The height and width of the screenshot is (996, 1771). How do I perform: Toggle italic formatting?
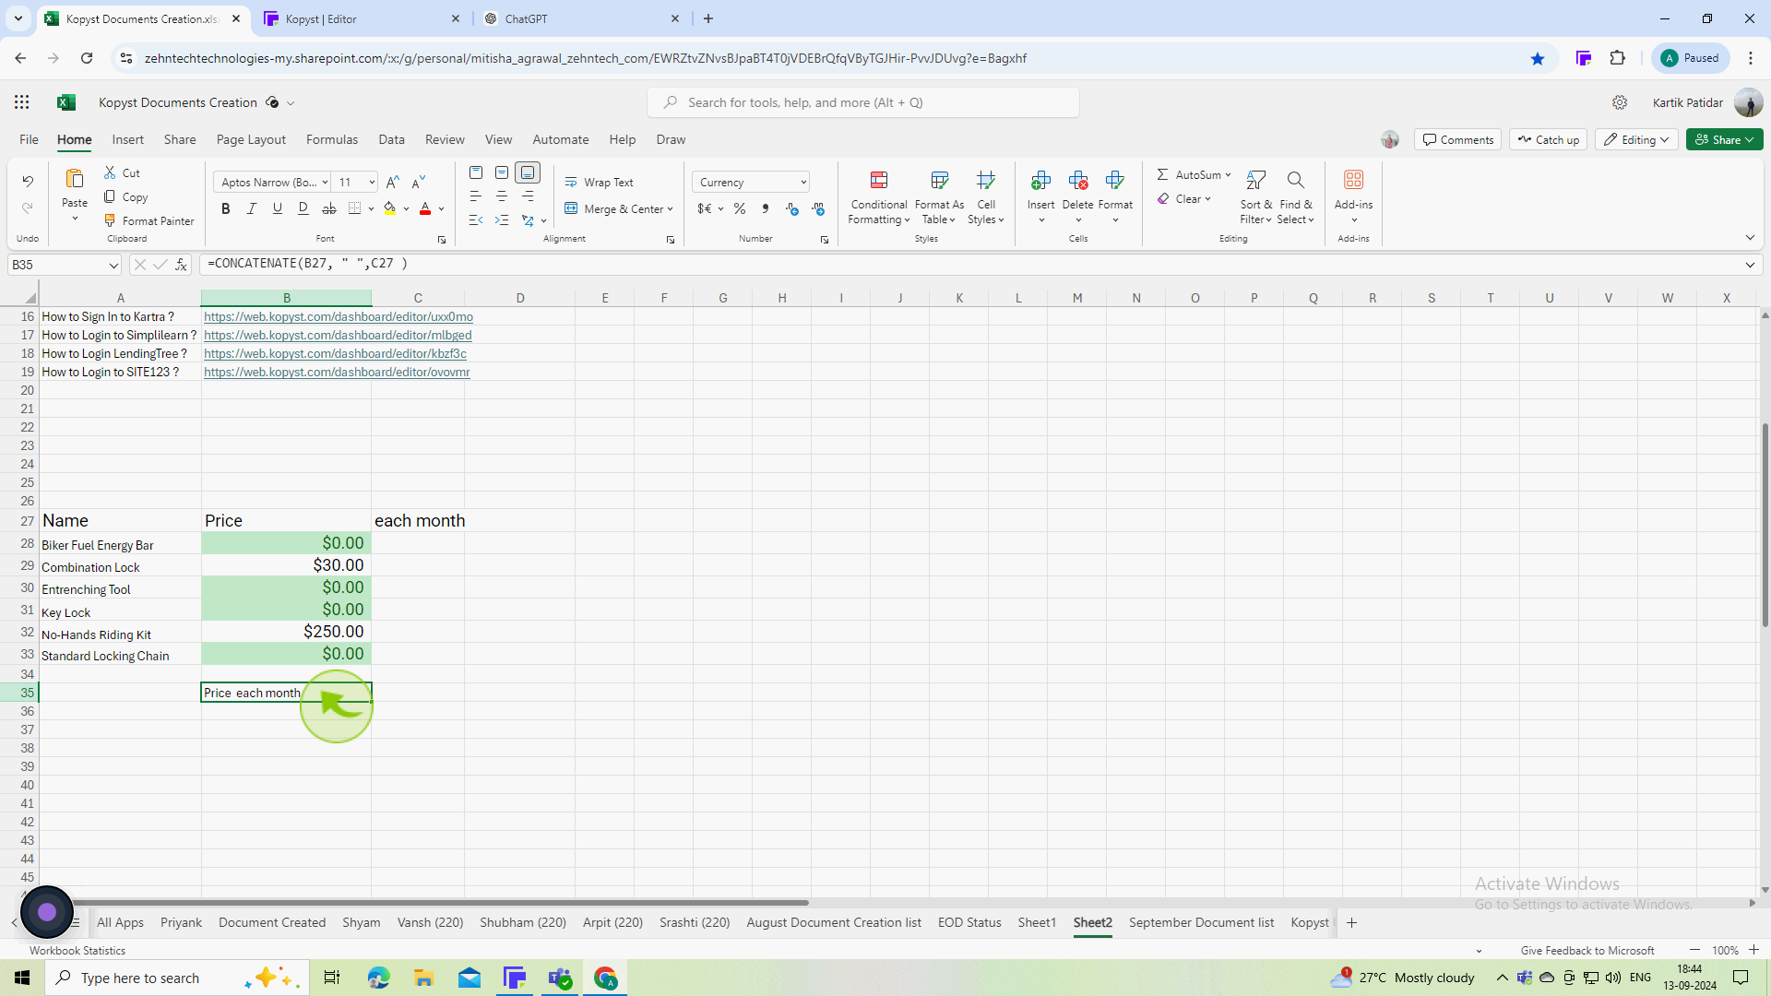tap(252, 209)
